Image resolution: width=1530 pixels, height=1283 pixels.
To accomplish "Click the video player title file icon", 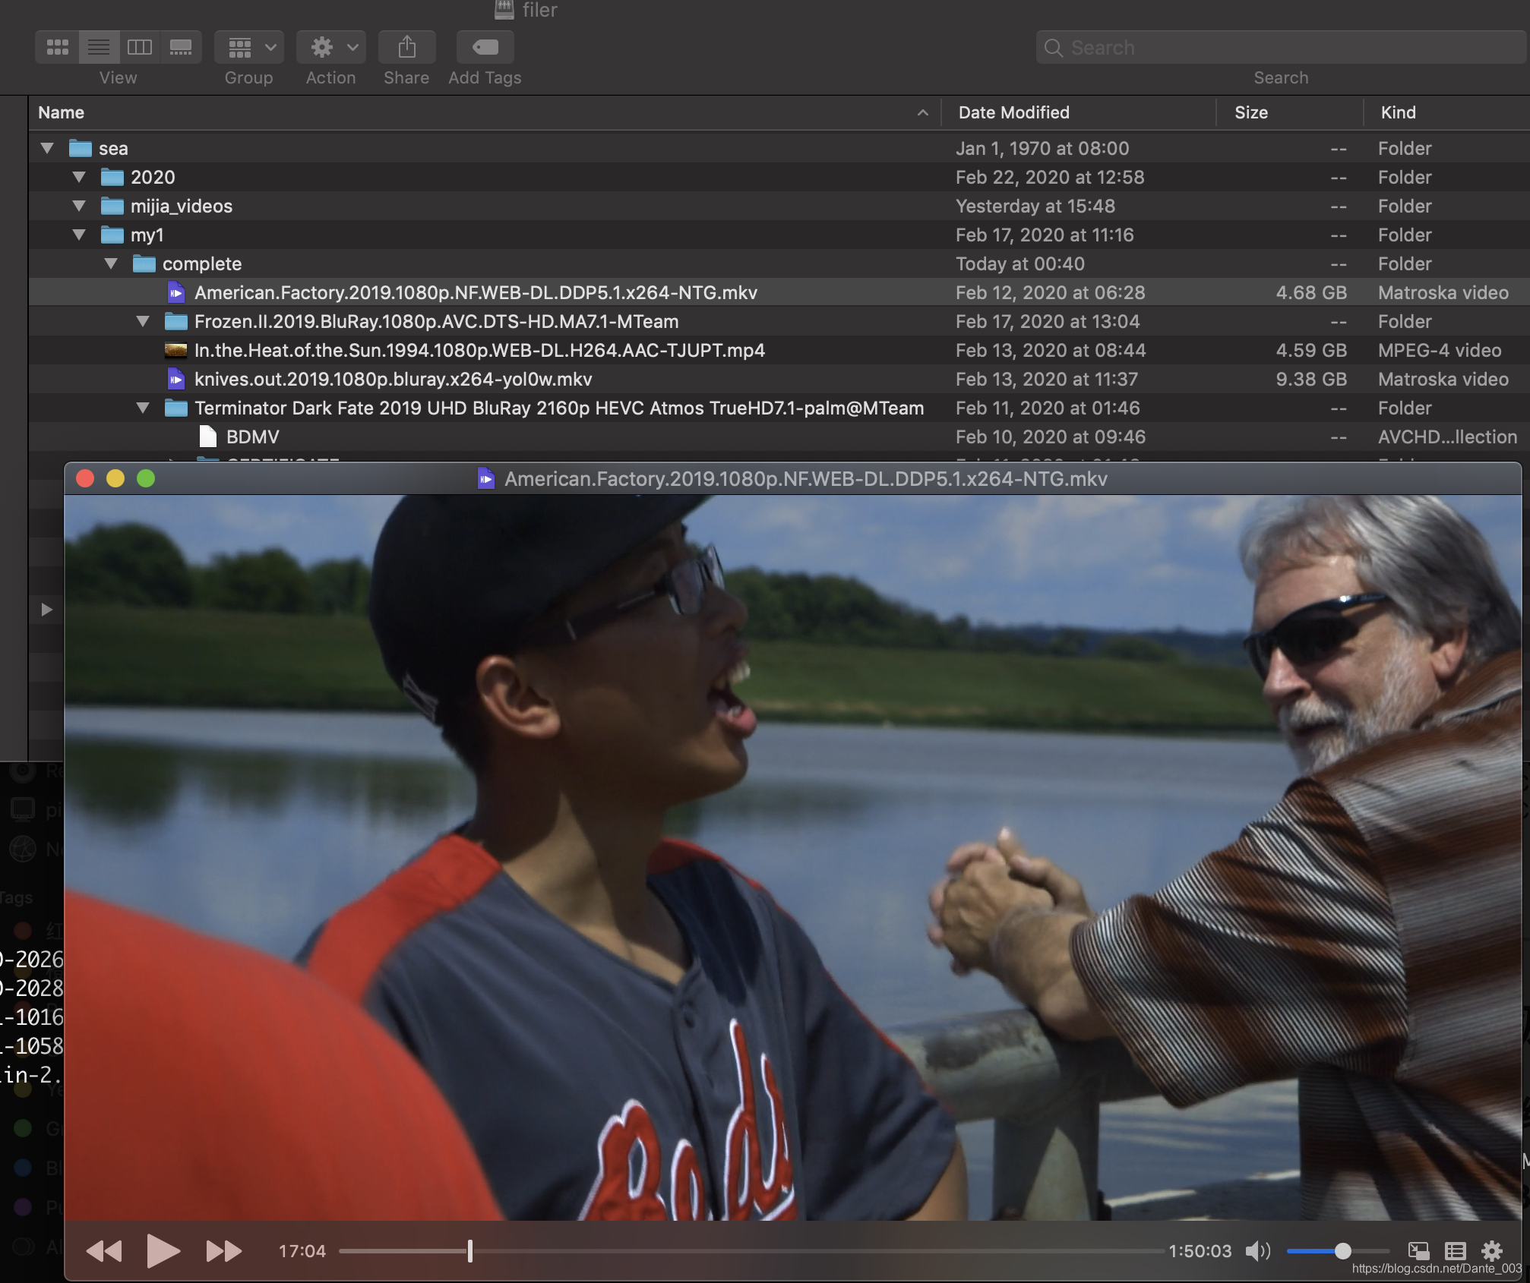I will click(486, 478).
